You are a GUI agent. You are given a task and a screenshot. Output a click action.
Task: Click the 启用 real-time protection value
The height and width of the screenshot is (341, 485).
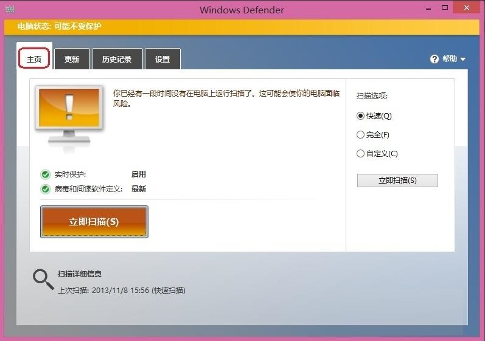(x=138, y=174)
